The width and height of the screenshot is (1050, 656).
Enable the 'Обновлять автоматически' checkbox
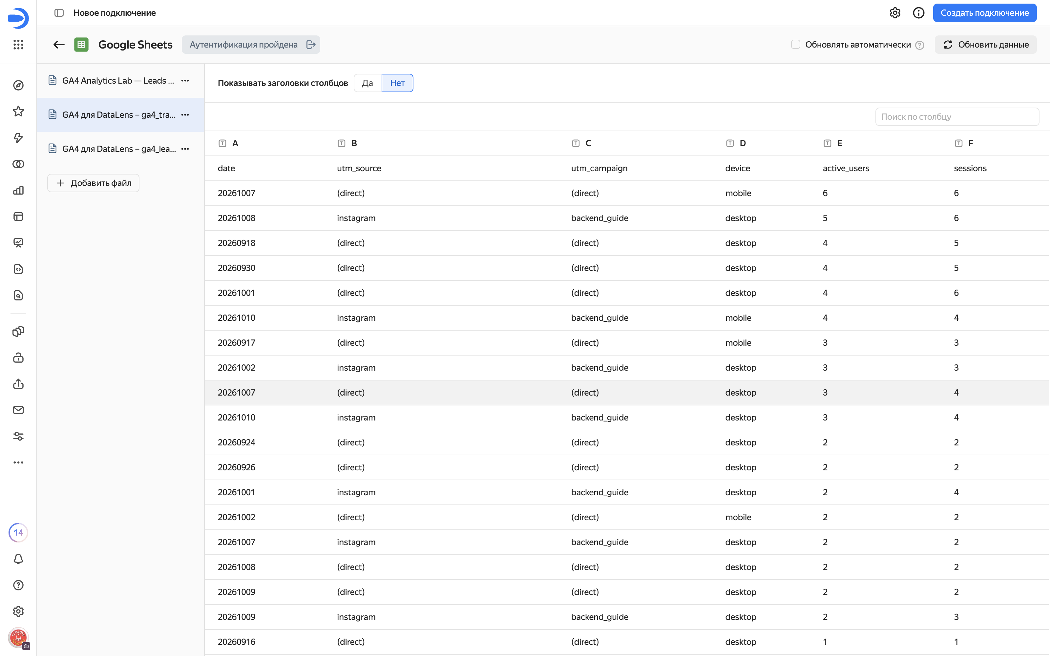coord(795,45)
